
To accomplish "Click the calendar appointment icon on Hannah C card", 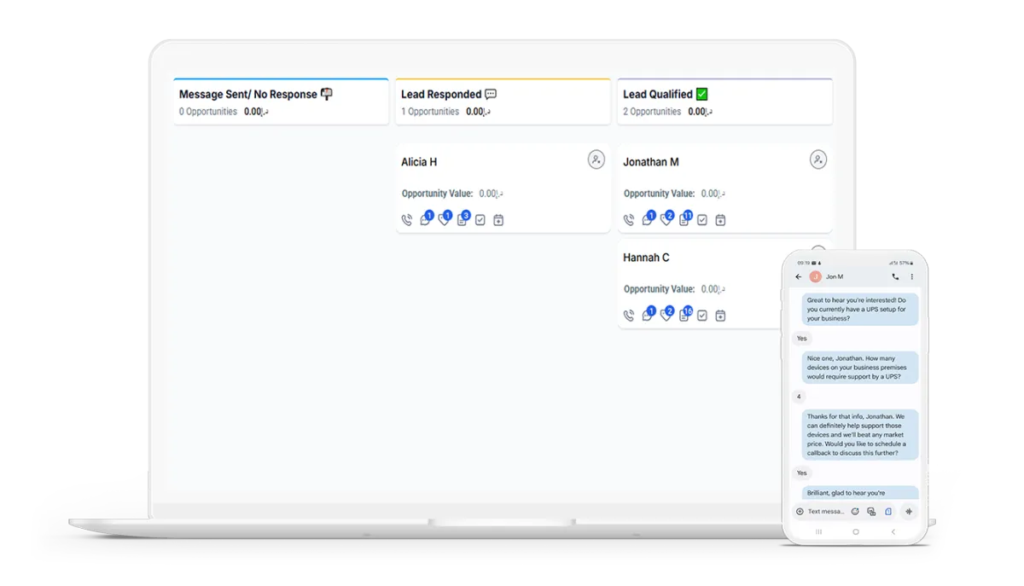I will point(720,316).
